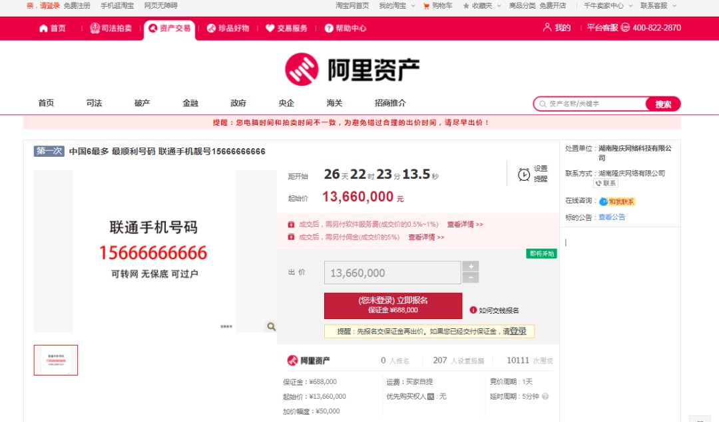Click the alarm clock reminder icon

524,174
